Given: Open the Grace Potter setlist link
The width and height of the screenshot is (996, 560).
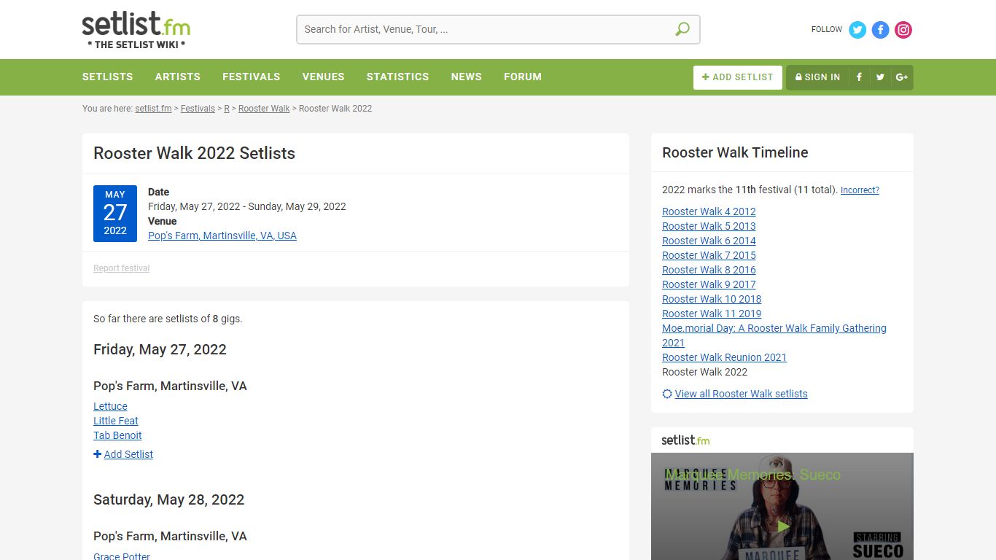Looking at the screenshot, I should (122, 556).
